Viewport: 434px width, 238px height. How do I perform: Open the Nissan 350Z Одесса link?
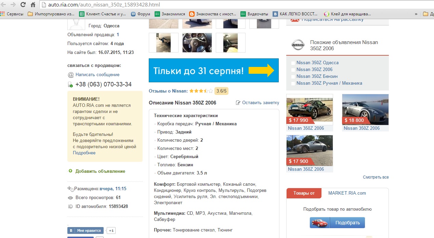pyautogui.click(x=317, y=62)
